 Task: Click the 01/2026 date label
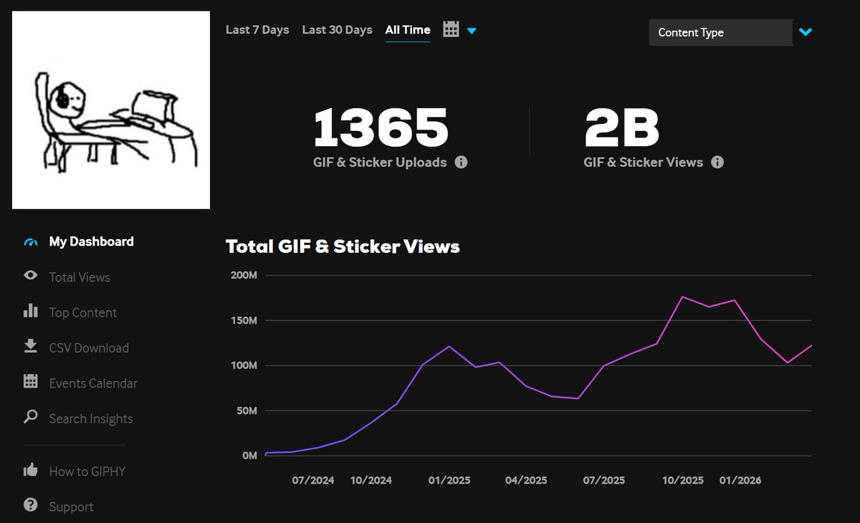(740, 480)
